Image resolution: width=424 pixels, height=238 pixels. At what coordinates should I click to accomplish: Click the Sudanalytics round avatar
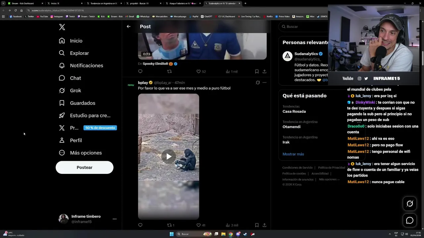tap(288, 56)
